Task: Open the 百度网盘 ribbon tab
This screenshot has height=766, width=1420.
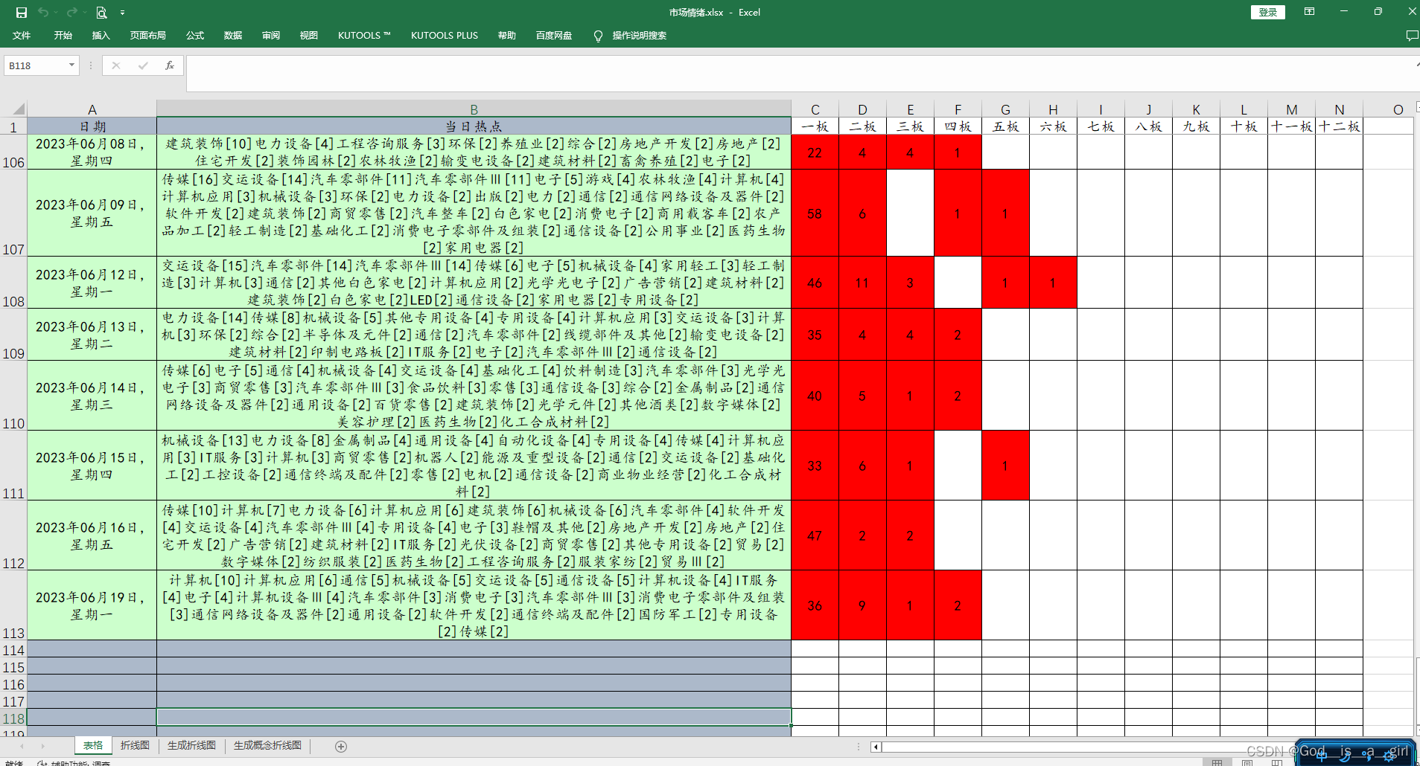Action: [554, 36]
